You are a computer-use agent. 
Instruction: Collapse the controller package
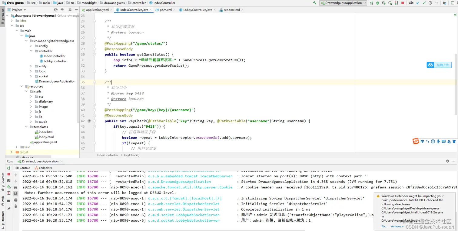[31, 51]
